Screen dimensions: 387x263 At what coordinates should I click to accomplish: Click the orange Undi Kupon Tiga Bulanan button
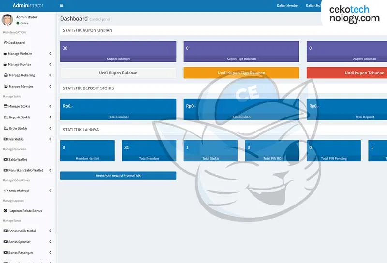pos(241,73)
